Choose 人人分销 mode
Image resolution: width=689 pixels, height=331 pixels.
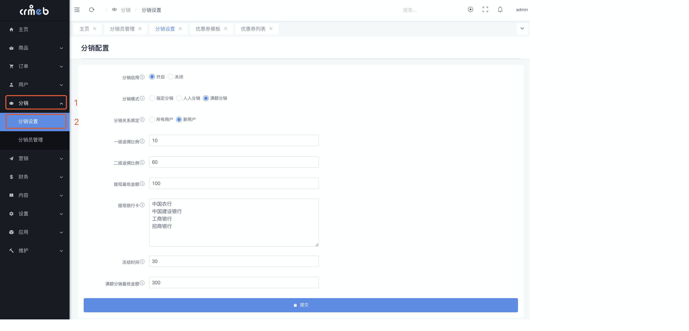click(179, 98)
